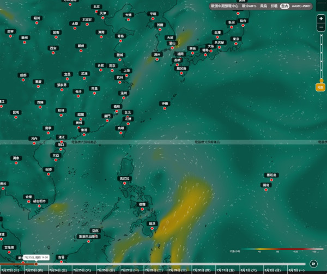Select the 8月3日 date on timeline
The image size is (327, 274).
pyautogui.click(x=296, y=270)
